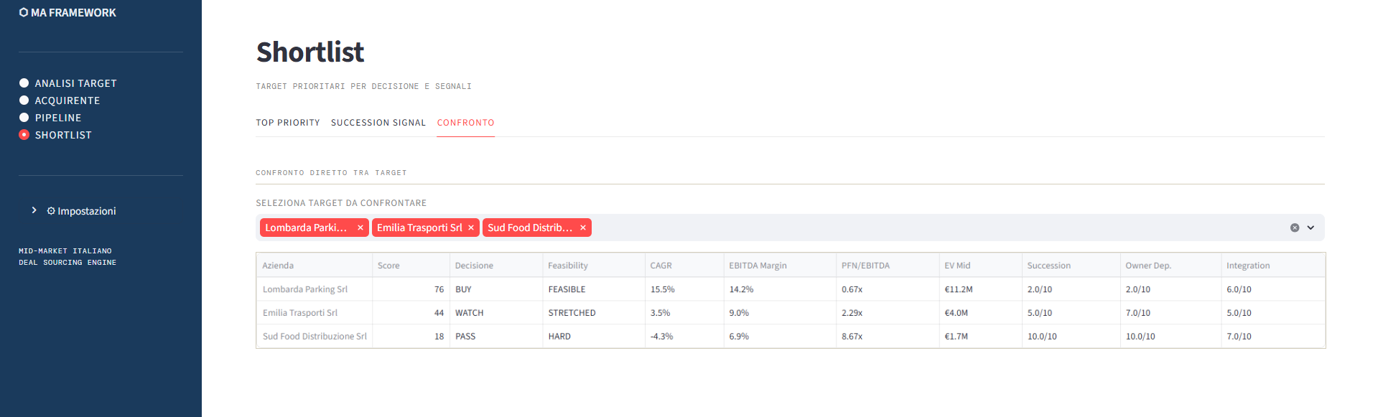The height and width of the screenshot is (417, 1378).
Task: Select the Confronto tab
Action: 465,123
